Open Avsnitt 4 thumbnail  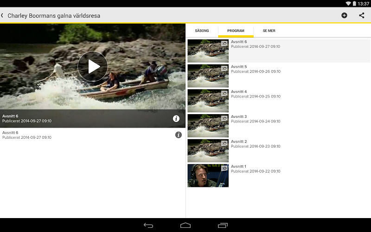click(208, 101)
